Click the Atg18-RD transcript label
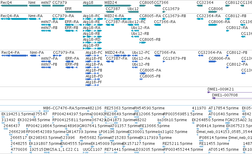This screenshot has width=252, height=154. coord(92,40)
